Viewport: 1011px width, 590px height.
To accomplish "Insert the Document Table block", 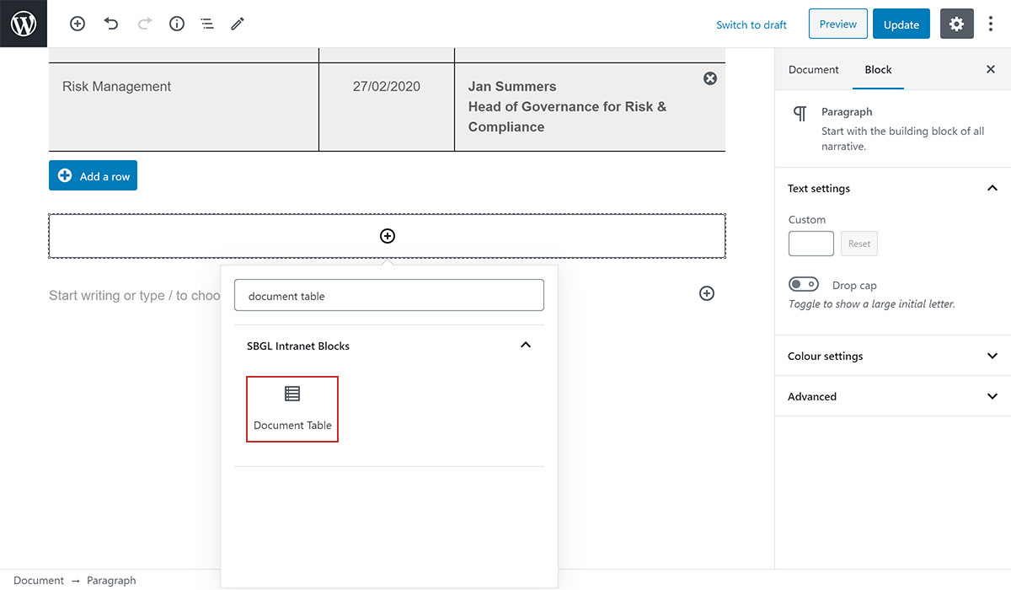I will pyautogui.click(x=292, y=409).
